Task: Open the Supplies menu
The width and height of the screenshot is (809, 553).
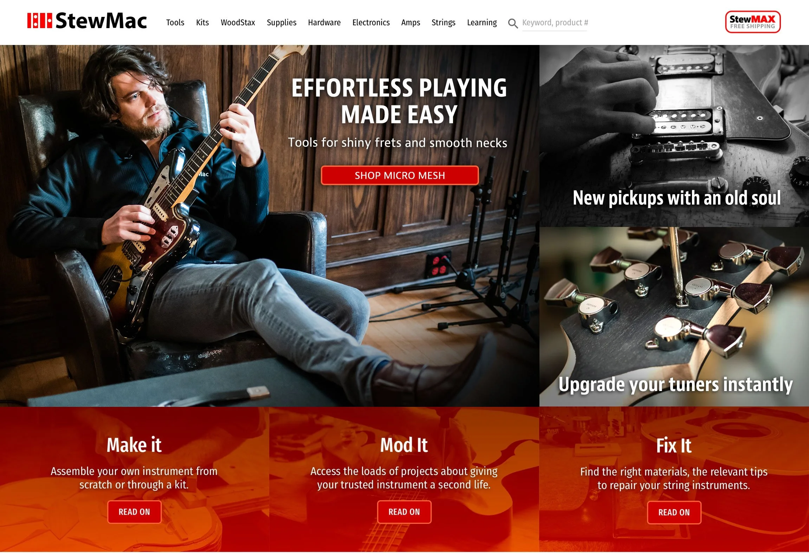Action: click(281, 22)
